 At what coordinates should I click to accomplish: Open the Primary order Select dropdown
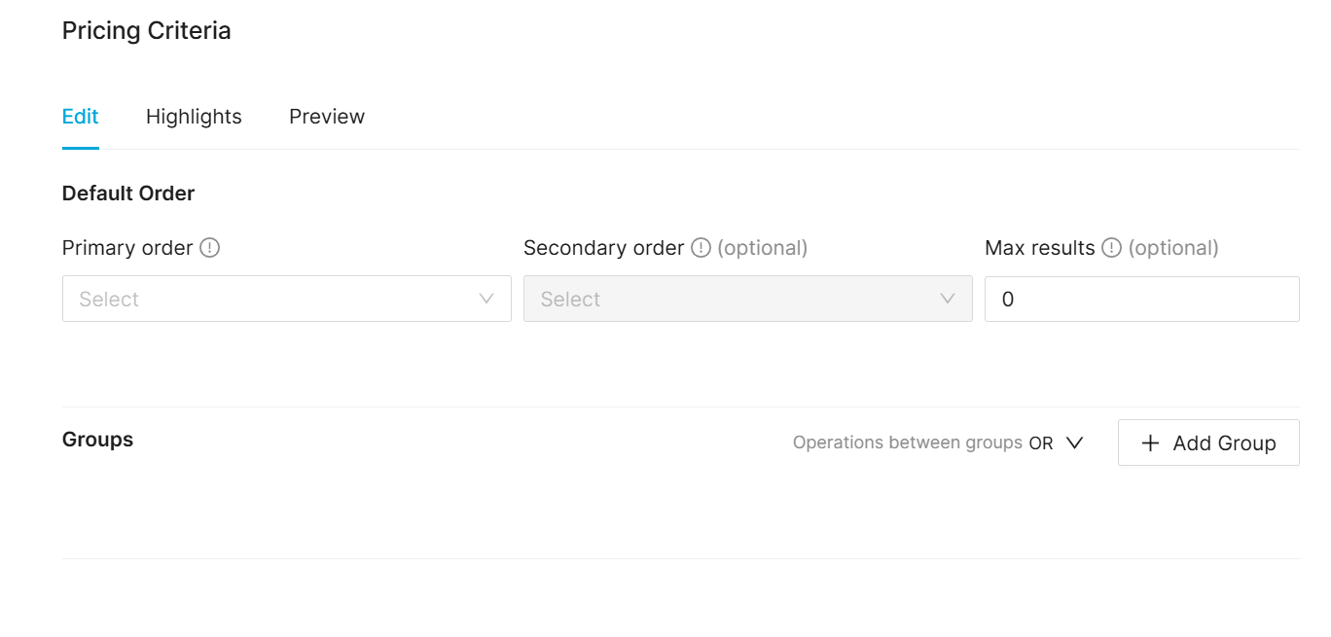272,299
